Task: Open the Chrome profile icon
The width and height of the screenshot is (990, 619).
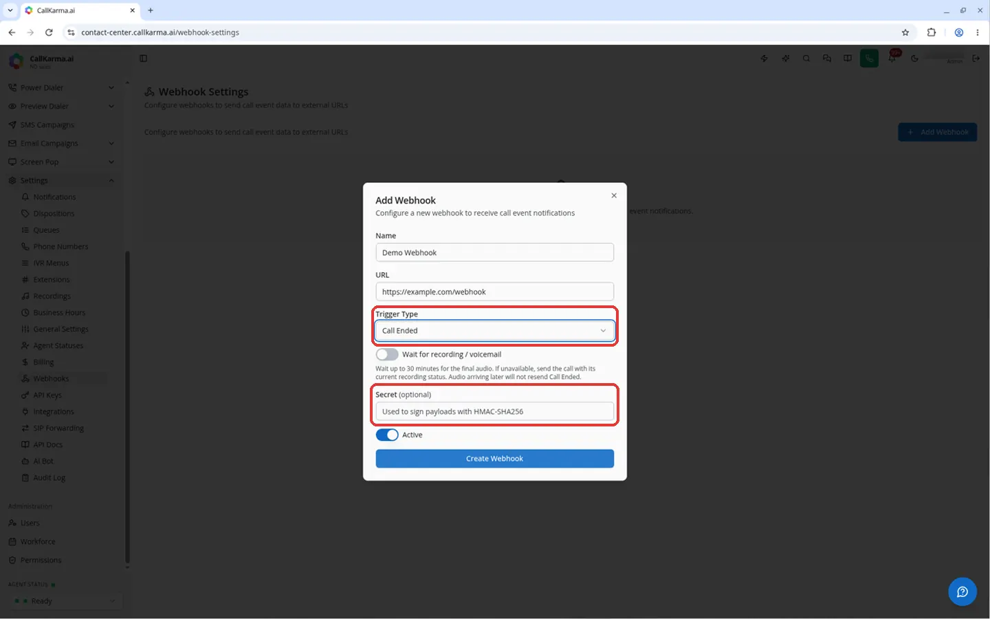Action: 959,32
